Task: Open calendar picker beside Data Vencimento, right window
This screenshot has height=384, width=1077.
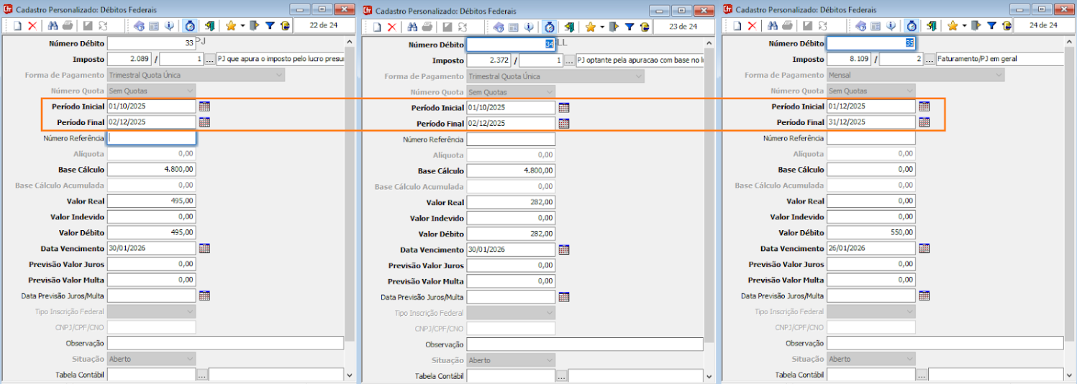Action: [x=924, y=248]
